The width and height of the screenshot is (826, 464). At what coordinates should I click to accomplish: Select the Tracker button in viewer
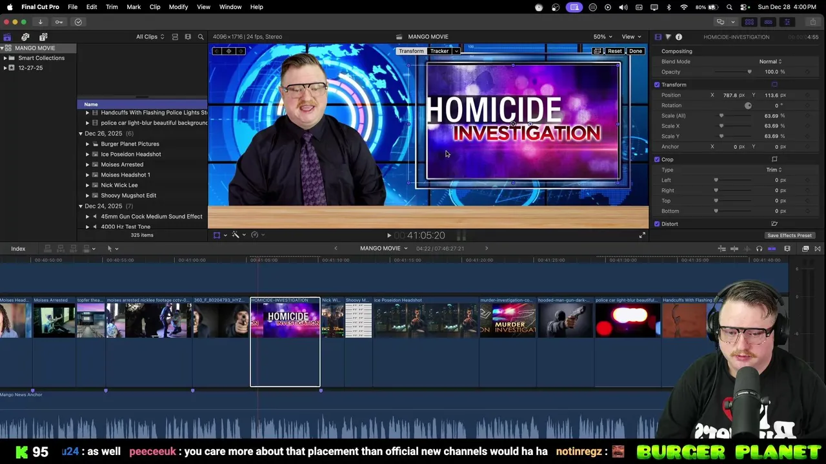point(439,51)
